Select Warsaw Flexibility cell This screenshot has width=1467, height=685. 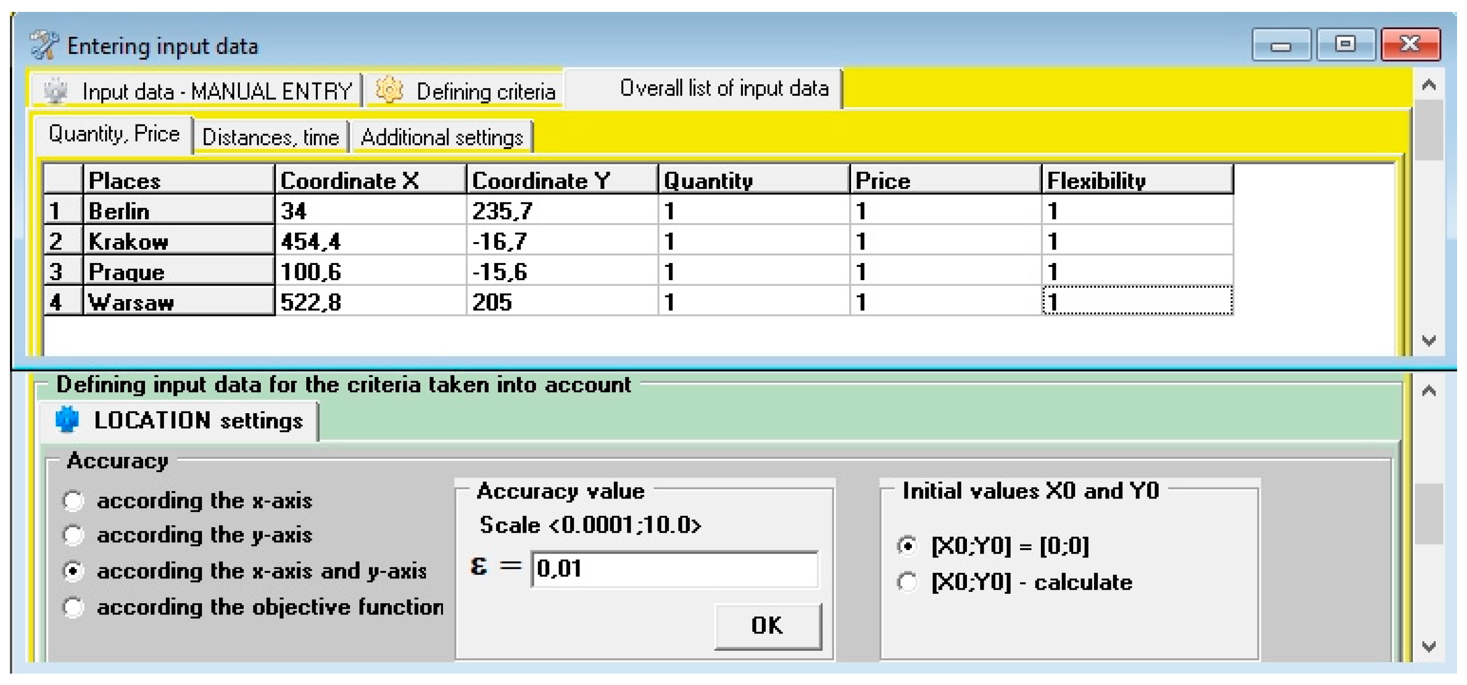(x=1137, y=302)
